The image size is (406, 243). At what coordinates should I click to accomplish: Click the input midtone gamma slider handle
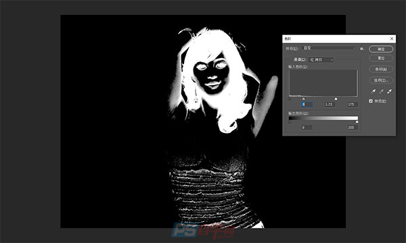pos(303,99)
